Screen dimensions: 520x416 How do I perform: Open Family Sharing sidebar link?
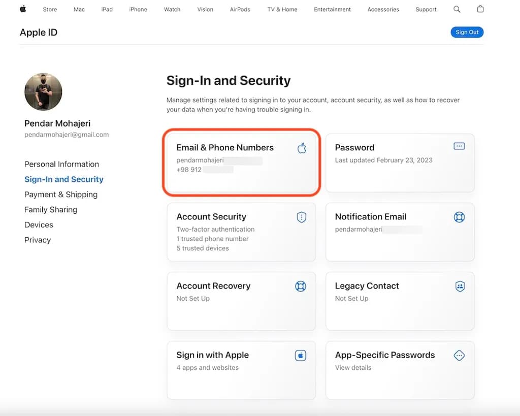click(51, 210)
